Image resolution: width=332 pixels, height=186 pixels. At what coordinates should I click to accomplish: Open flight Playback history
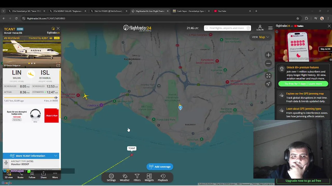163,177
